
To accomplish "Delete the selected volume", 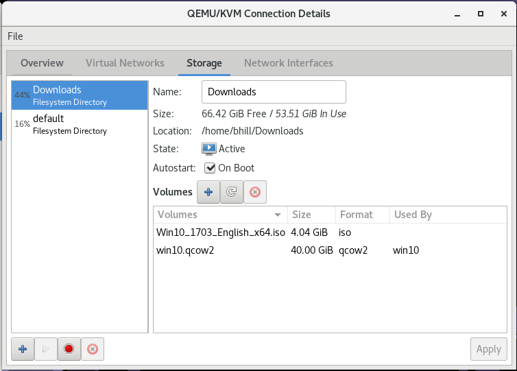I will (x=255, y=192).
